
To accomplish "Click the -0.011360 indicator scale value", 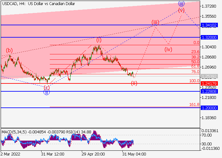I will pyautogui.click(x=210, y=149).
